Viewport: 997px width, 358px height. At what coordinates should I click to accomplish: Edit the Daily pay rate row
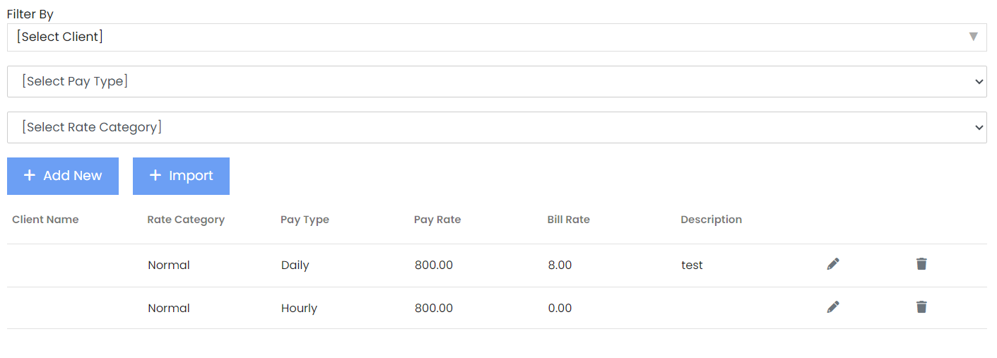(x=833, y=264)
